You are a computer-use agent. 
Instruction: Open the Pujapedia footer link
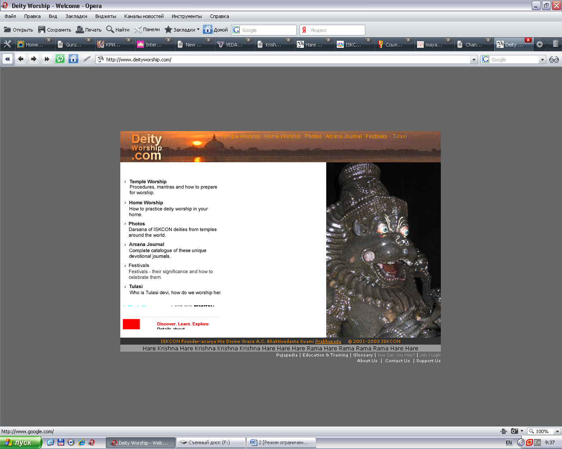pyautogui.click(x=287, y=355)
